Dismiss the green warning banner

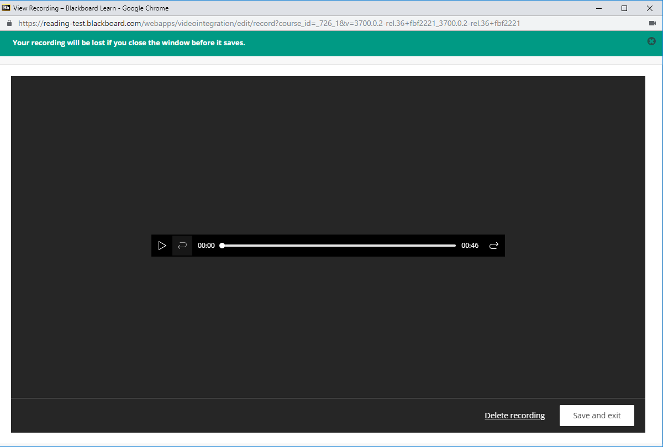651,41
